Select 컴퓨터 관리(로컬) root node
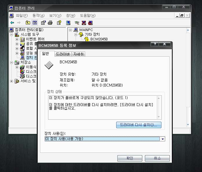The width and height of the screenshot is (202, 172). click(29, 30)
